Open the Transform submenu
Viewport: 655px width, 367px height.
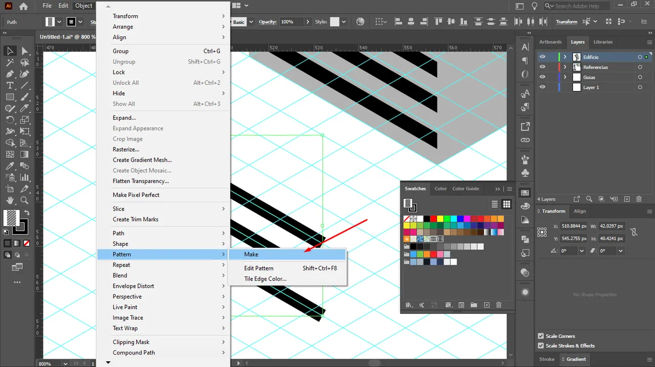164,16
